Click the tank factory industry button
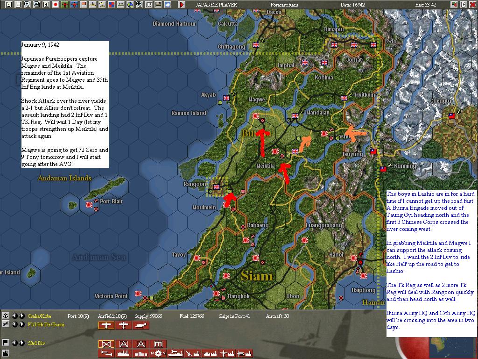This screenshot has width=478, height=359. tap(210, 353)
